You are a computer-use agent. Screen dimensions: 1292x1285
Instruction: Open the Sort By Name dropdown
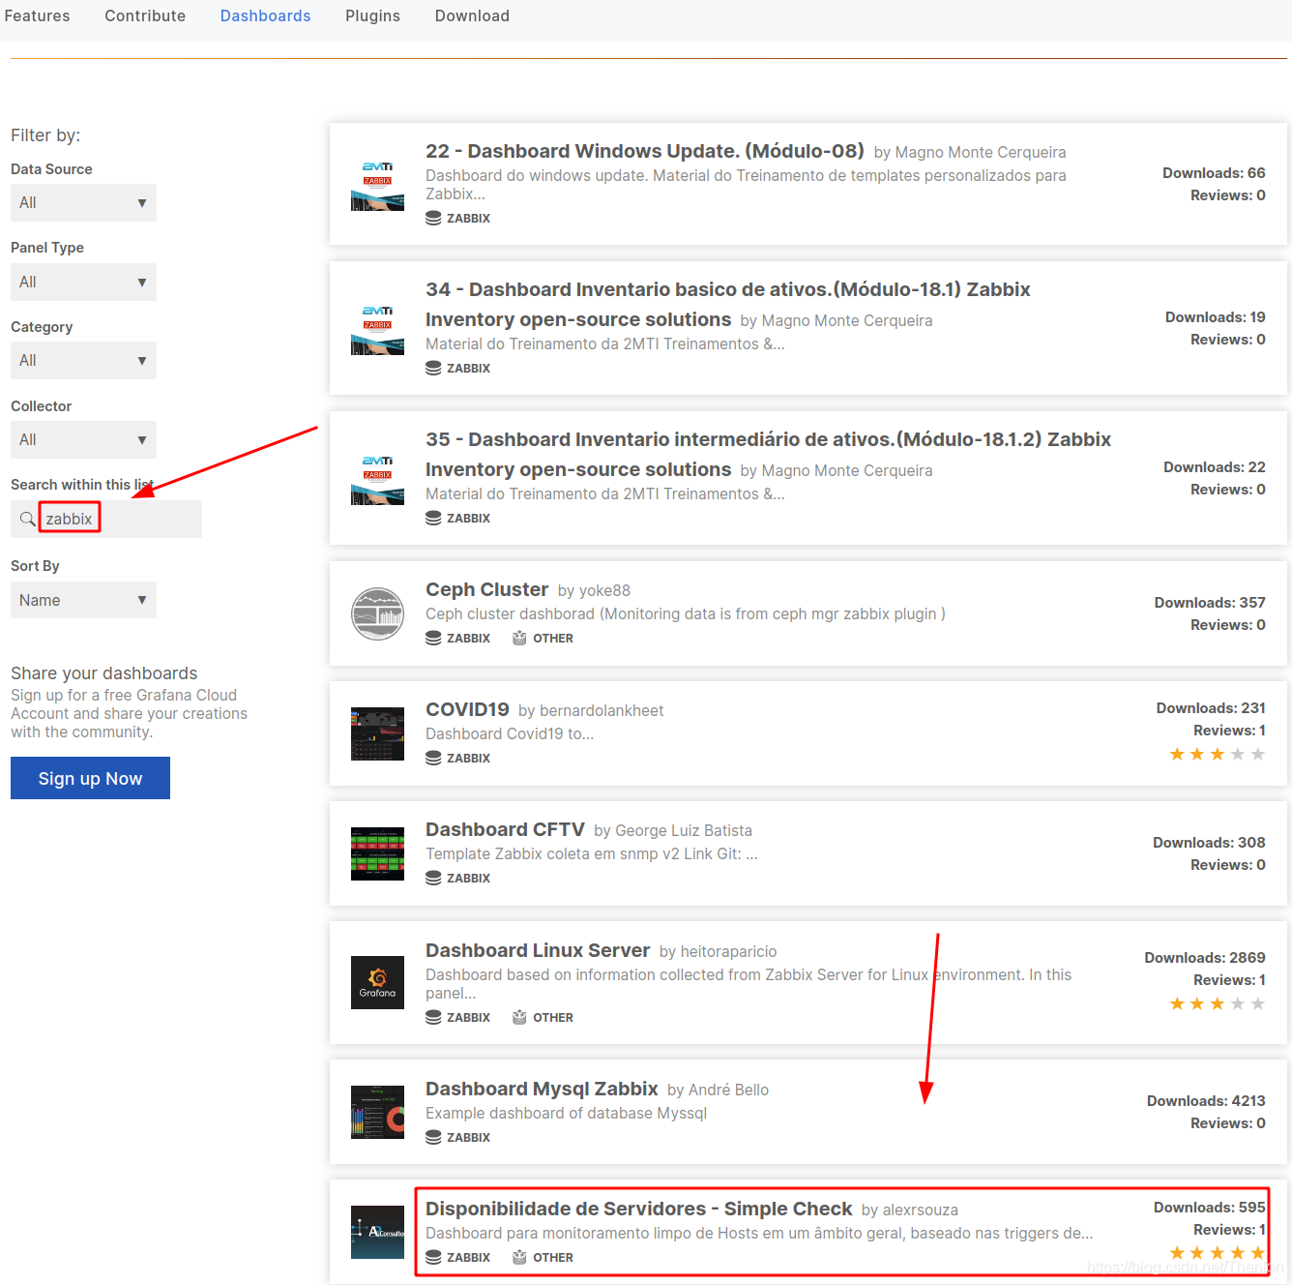click(x=83, y=600)
